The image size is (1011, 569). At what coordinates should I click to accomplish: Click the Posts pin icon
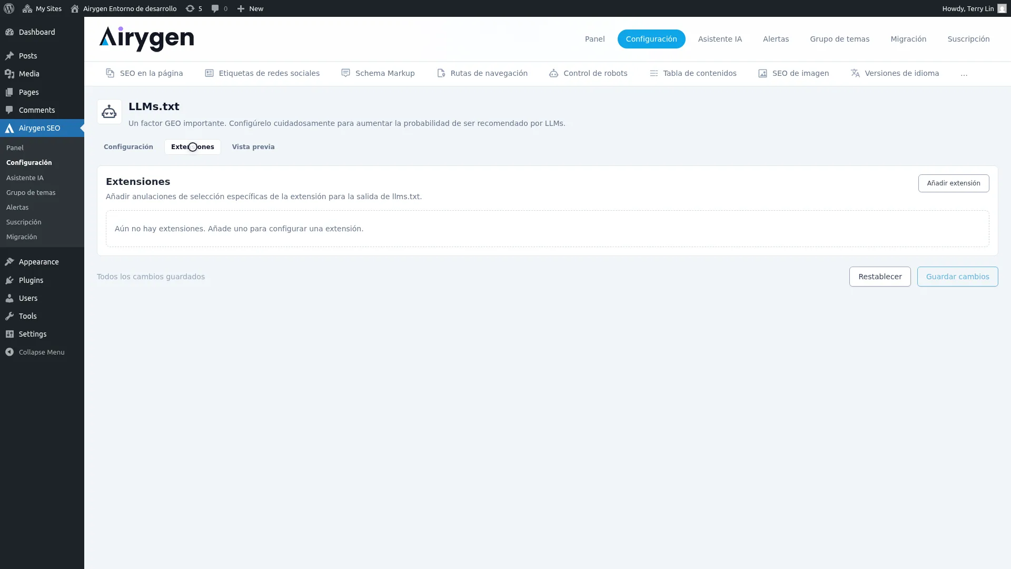[9, 56]
